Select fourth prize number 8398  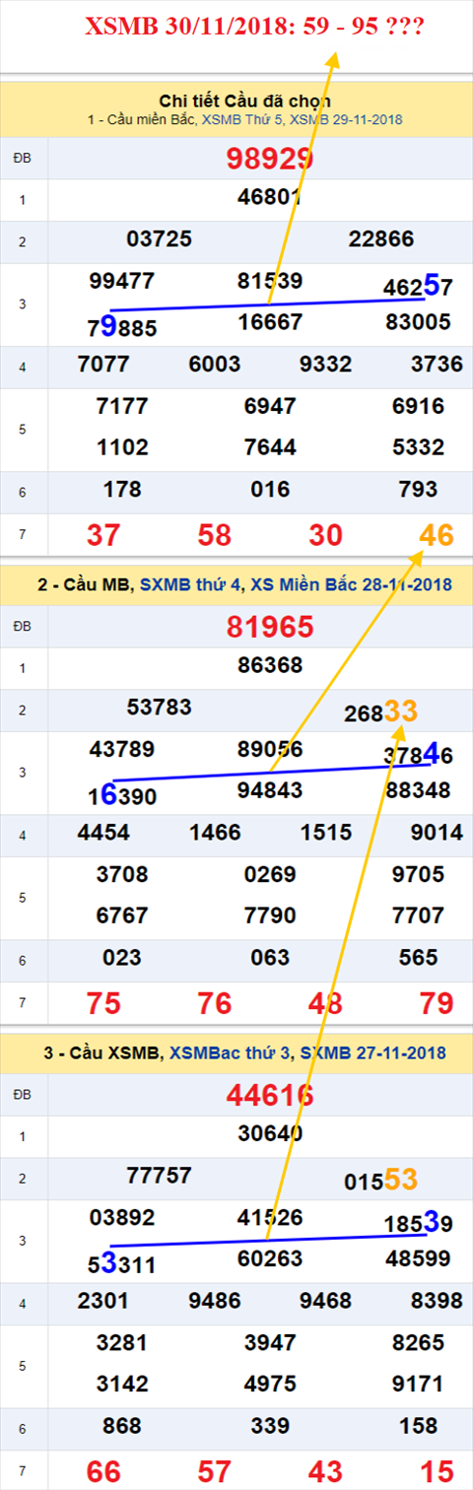(437, 1300)
